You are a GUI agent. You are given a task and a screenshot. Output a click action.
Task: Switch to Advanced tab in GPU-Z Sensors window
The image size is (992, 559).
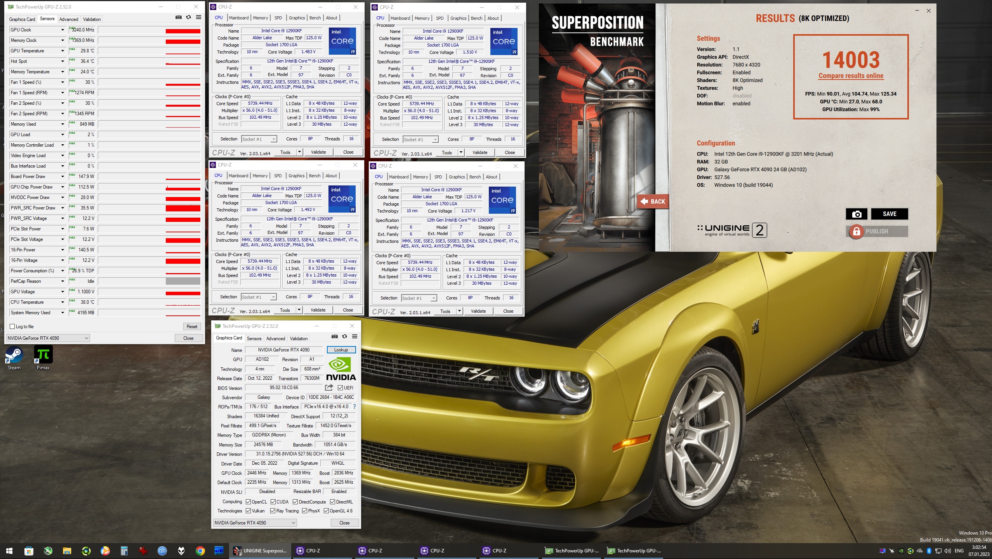click(x=69, y=19)
